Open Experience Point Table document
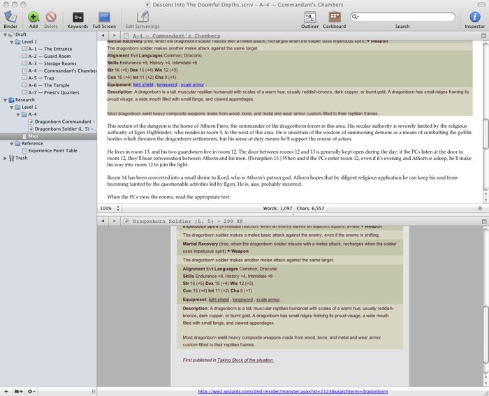Viewport: 489px width, 396px height. point(50,151)
